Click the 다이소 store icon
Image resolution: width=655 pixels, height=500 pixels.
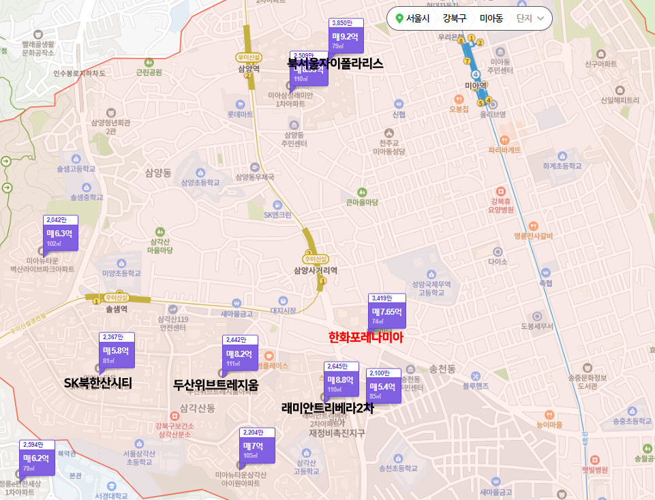498,251
